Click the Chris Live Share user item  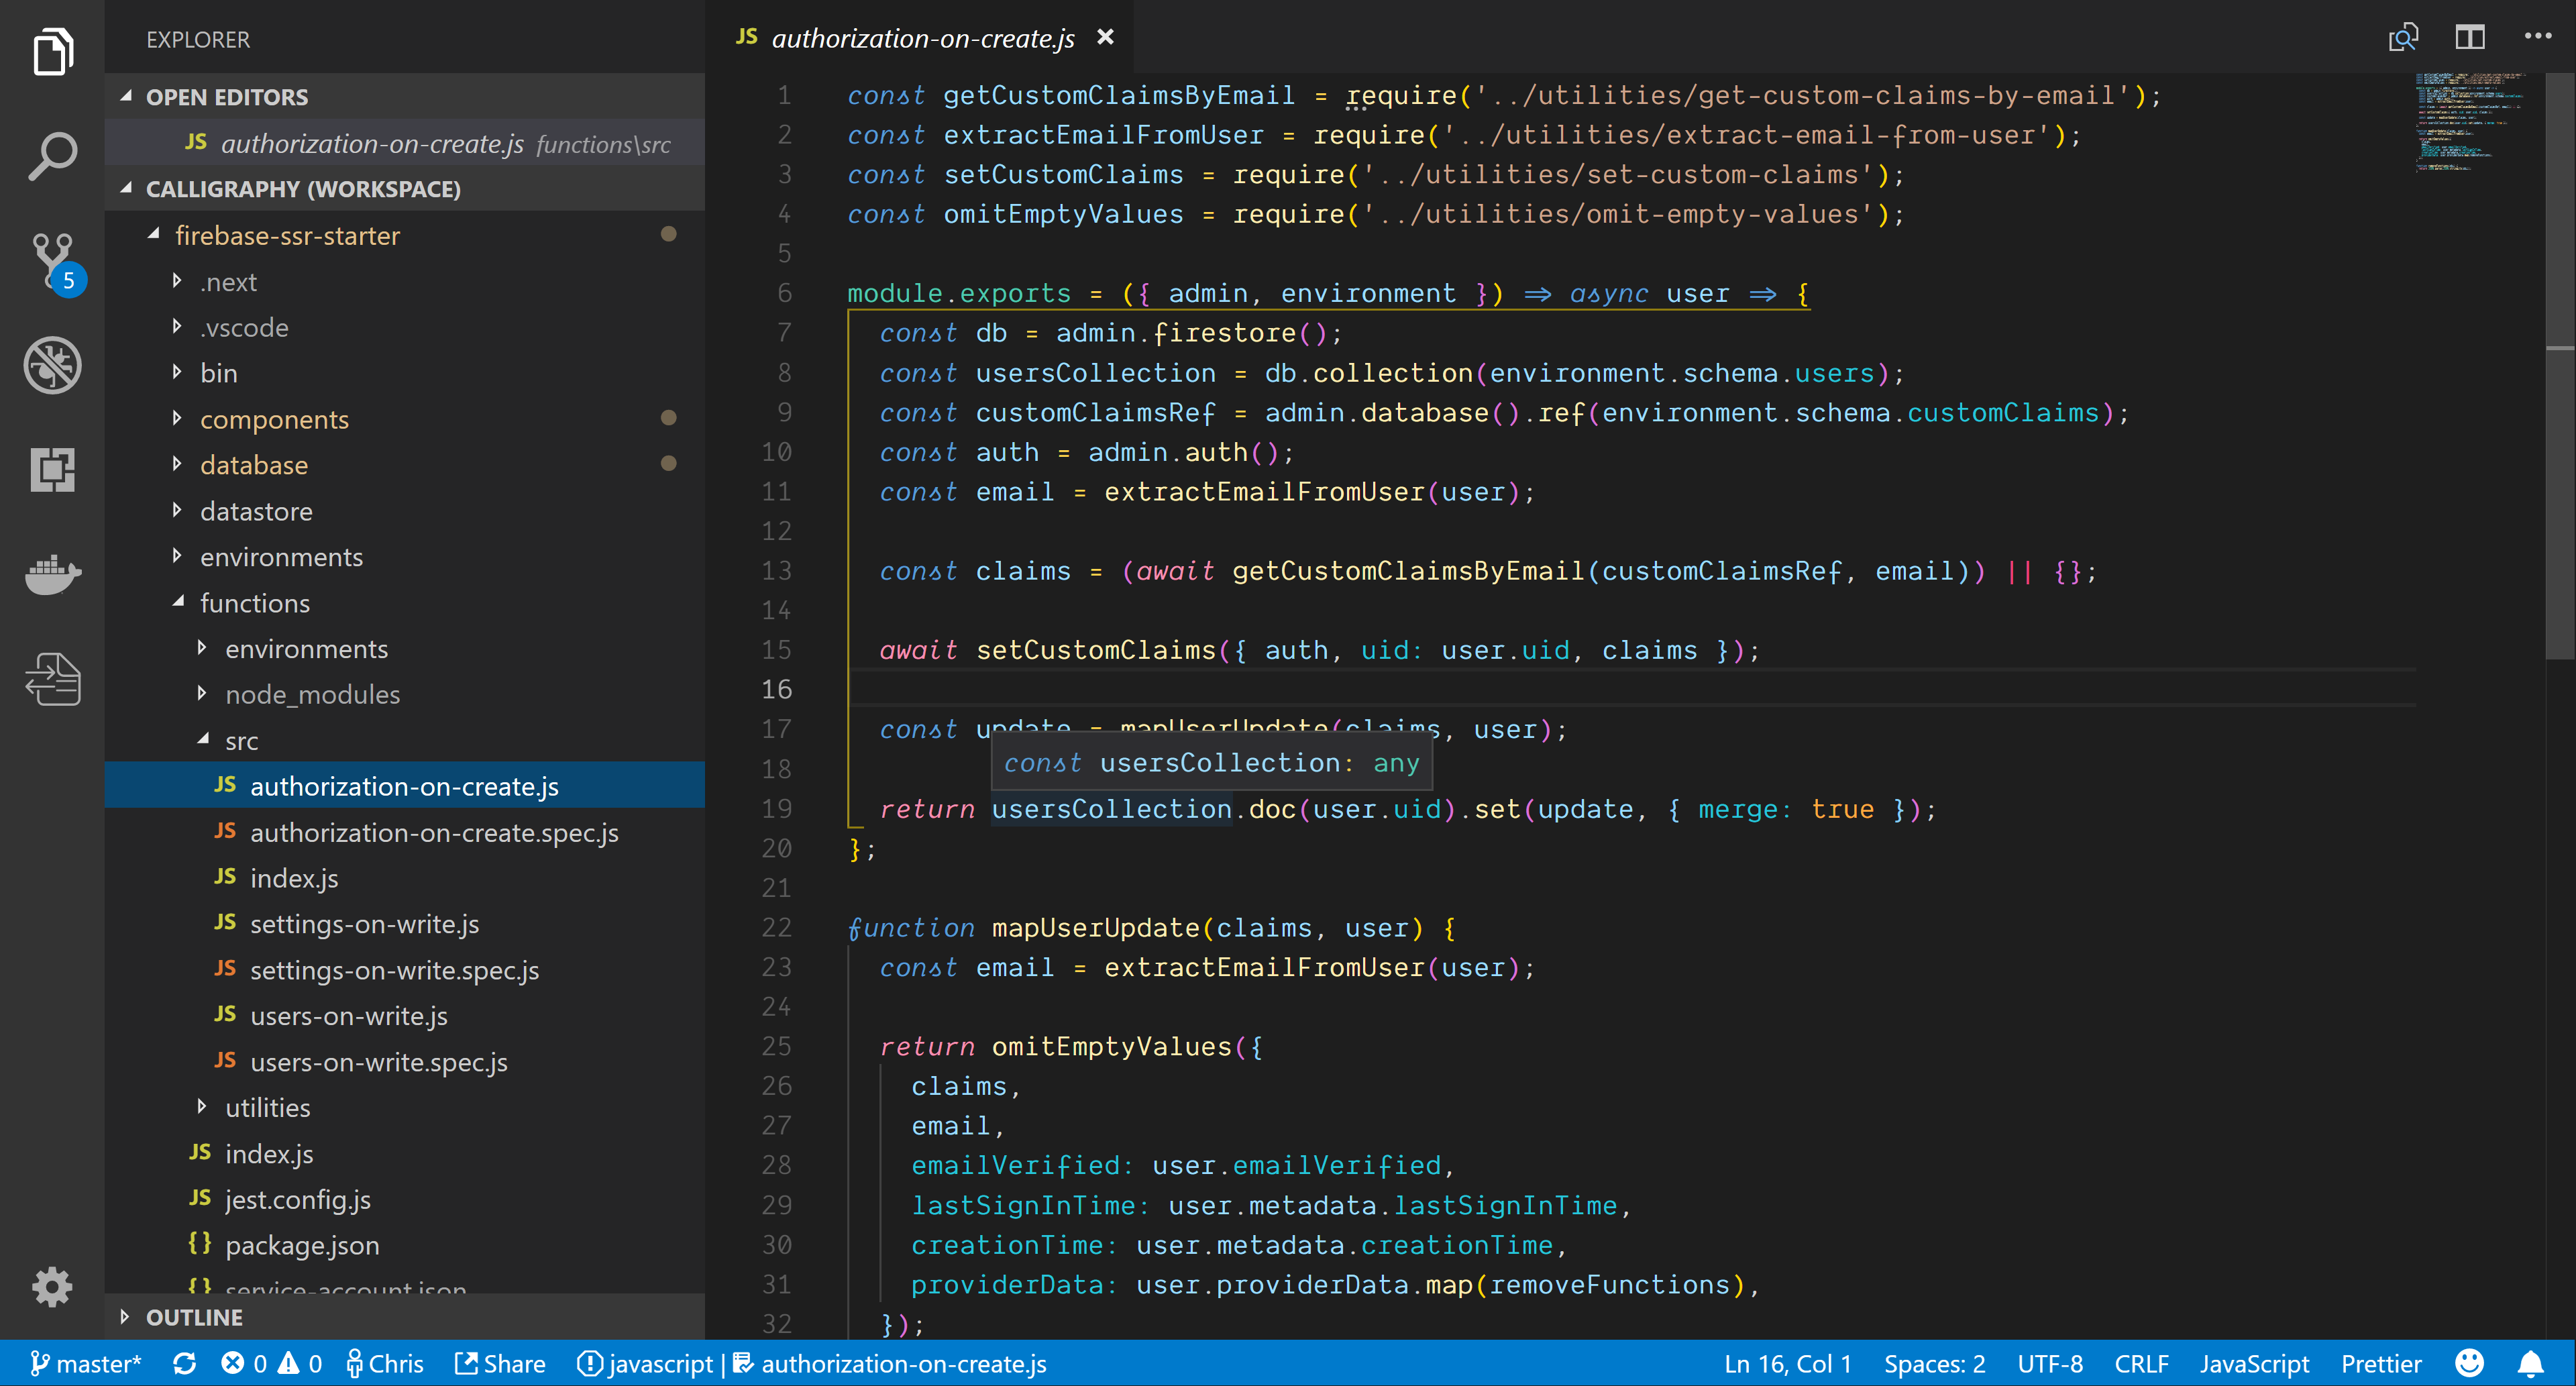(385, 1363)
